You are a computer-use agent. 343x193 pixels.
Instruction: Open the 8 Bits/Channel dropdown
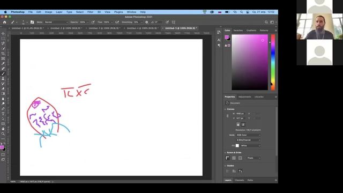click(x=248, y=140)
